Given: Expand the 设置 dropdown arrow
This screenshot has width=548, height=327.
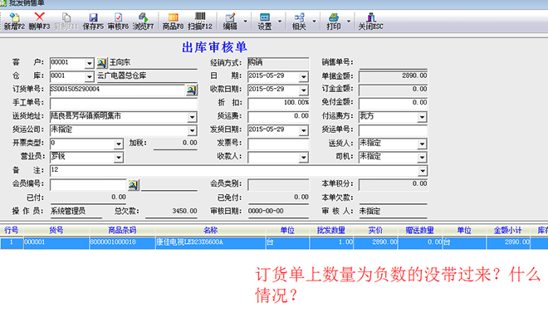Looking at the screenshot, I should [x=280, y=22].
